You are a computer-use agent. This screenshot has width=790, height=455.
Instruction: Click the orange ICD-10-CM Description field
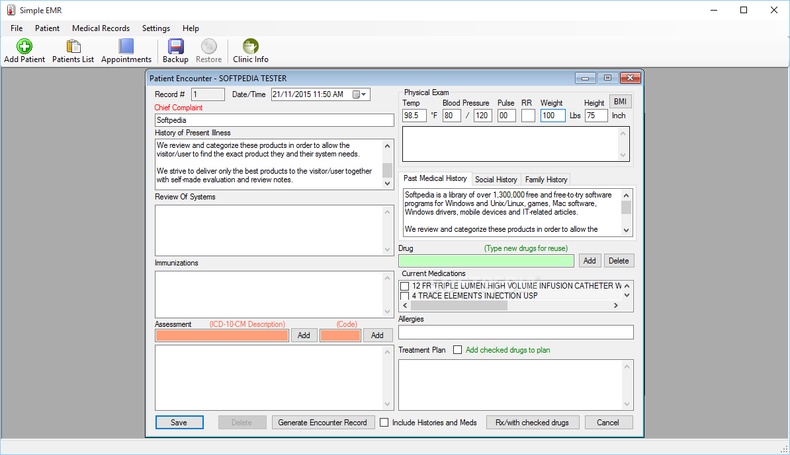(222, 335)
